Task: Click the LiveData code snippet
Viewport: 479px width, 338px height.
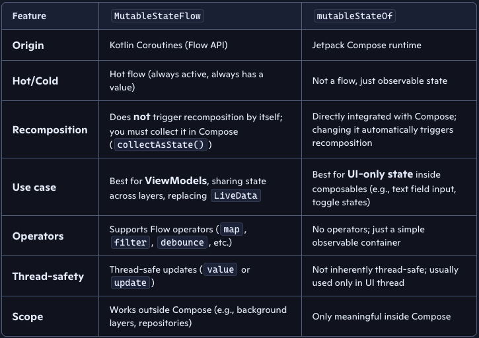Action: tap(236, 195)
